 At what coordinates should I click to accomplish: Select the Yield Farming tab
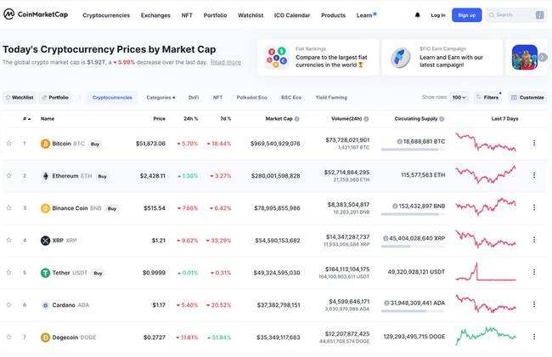tap(331, 98)
